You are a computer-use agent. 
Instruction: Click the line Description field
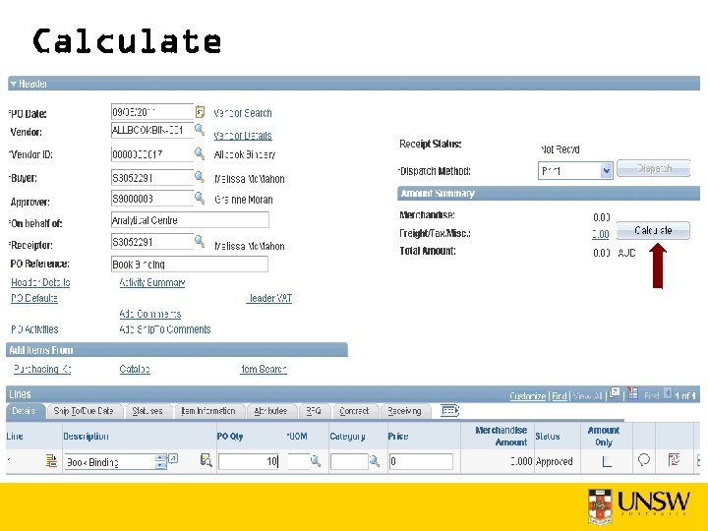coord(110,462)
